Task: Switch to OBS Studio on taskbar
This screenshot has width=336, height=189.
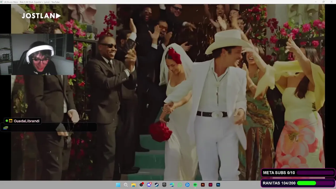Action: coord(141,185)
